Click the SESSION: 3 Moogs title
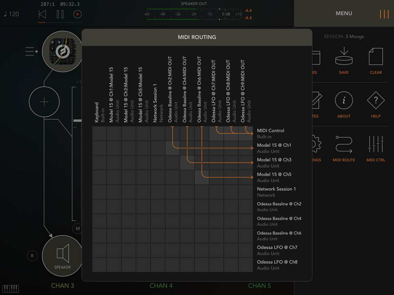This screenshot has width=394, height=295. (344, 36)
